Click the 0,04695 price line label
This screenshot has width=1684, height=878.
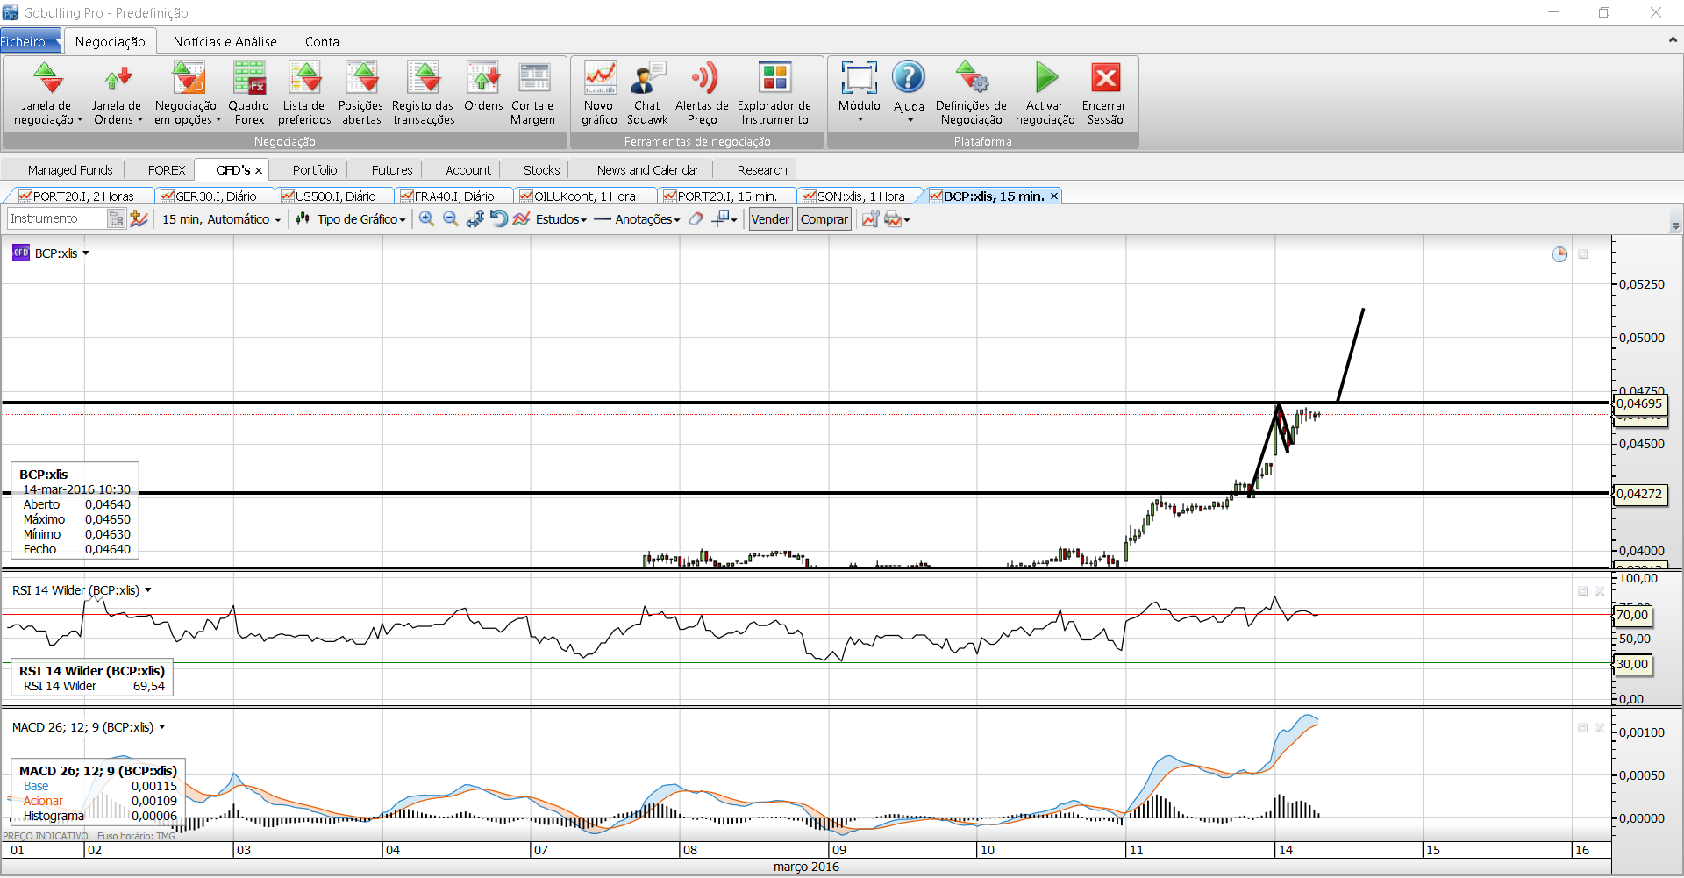[x=1639, y=404]
